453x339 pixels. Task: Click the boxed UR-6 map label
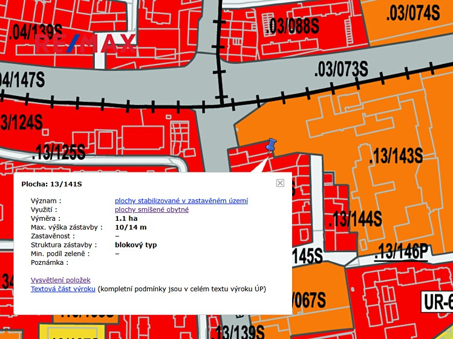click(x=437, y=302)
